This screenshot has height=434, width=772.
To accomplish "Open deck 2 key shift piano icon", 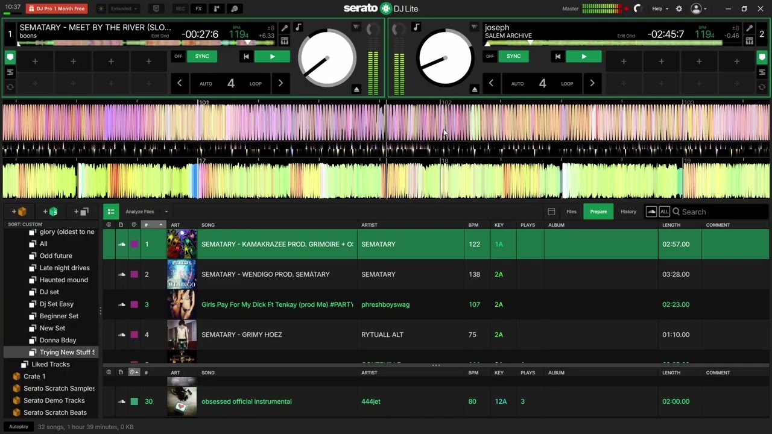I will coord(749,41).
